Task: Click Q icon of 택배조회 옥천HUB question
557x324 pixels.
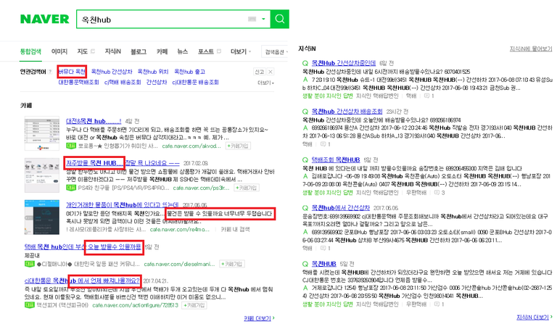Action: click(305, 159)
